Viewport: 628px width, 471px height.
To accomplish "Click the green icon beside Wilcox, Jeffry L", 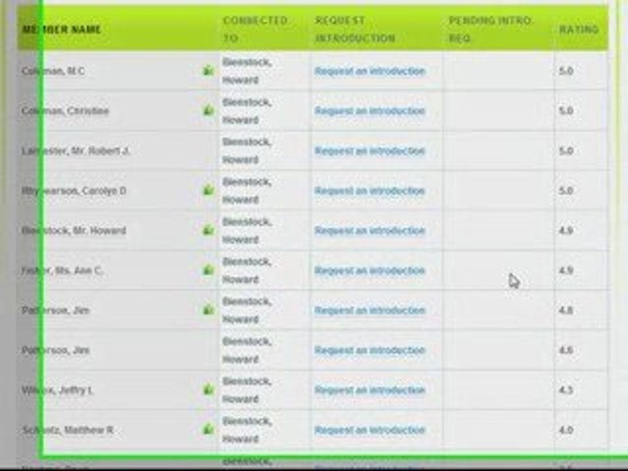I will (x=208, y=389).
